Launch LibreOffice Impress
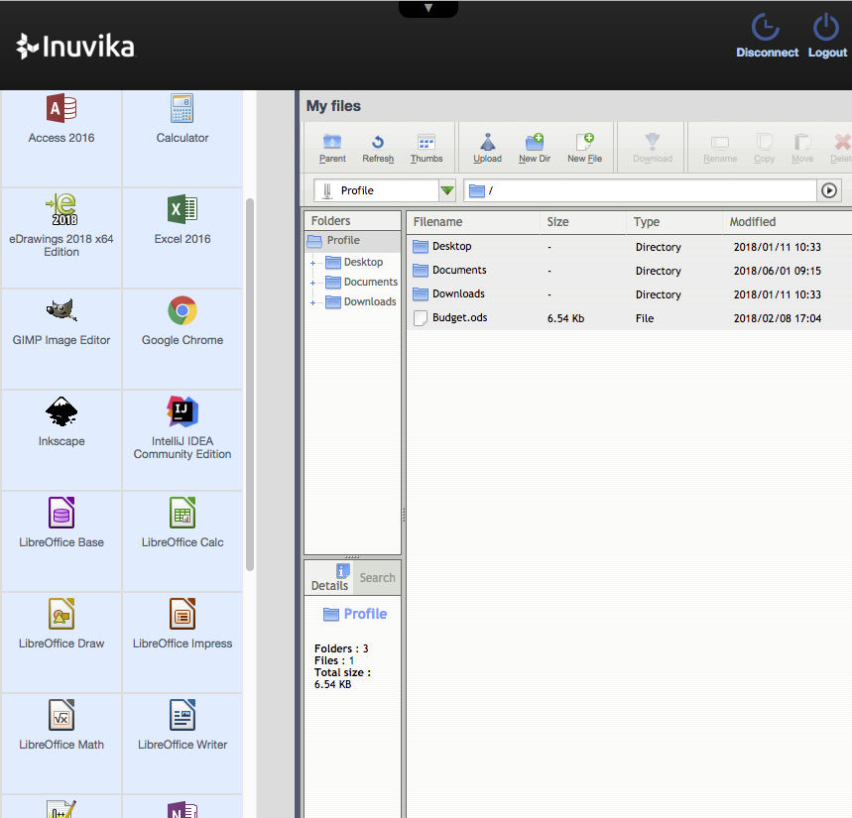Viewport: 852px width, 818px height. pos(183,625)
